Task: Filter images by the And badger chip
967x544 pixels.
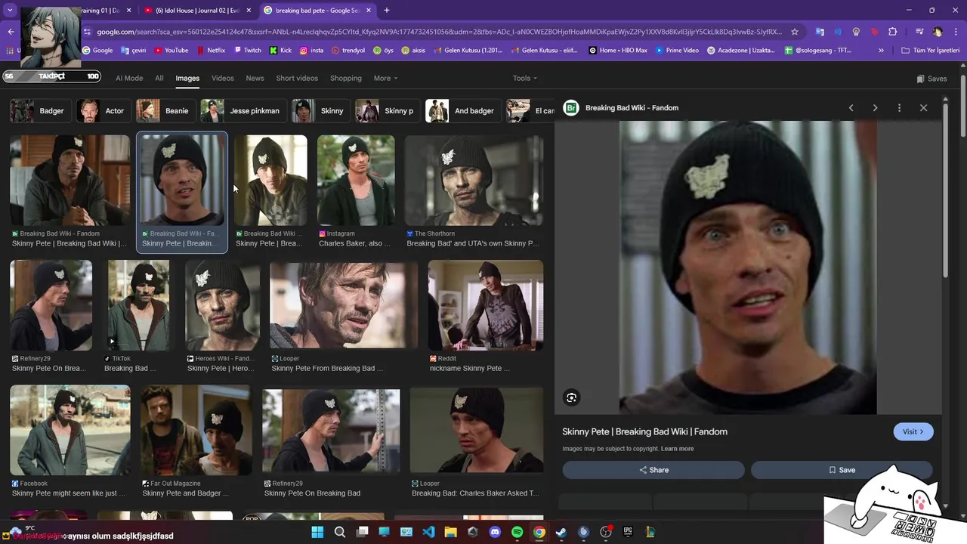Action: (x=463, y=111)
